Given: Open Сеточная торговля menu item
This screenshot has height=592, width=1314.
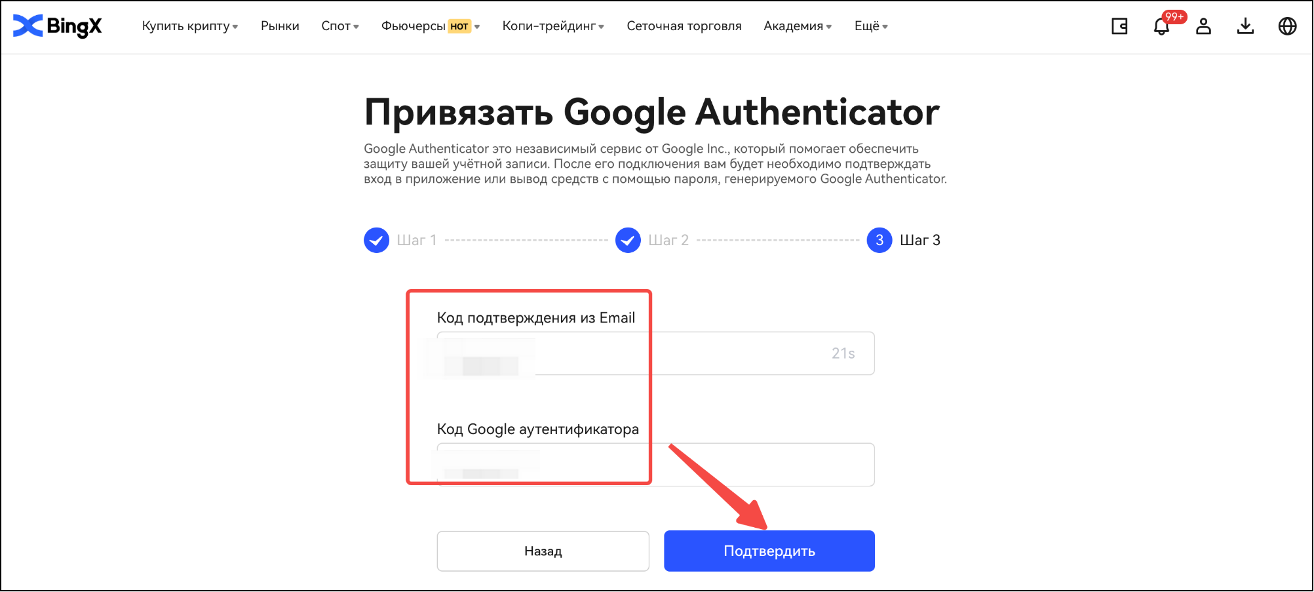Looking at the screenshot, I should [684, 26].
